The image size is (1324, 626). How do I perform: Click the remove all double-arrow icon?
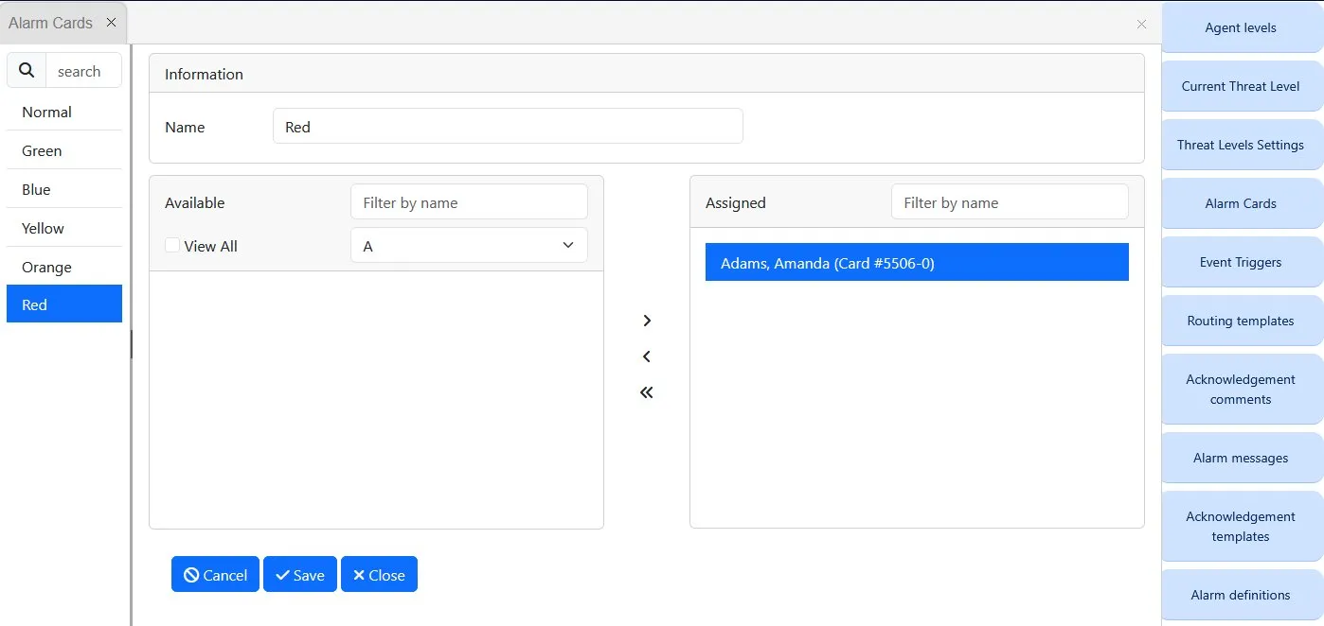pos(647,392)
